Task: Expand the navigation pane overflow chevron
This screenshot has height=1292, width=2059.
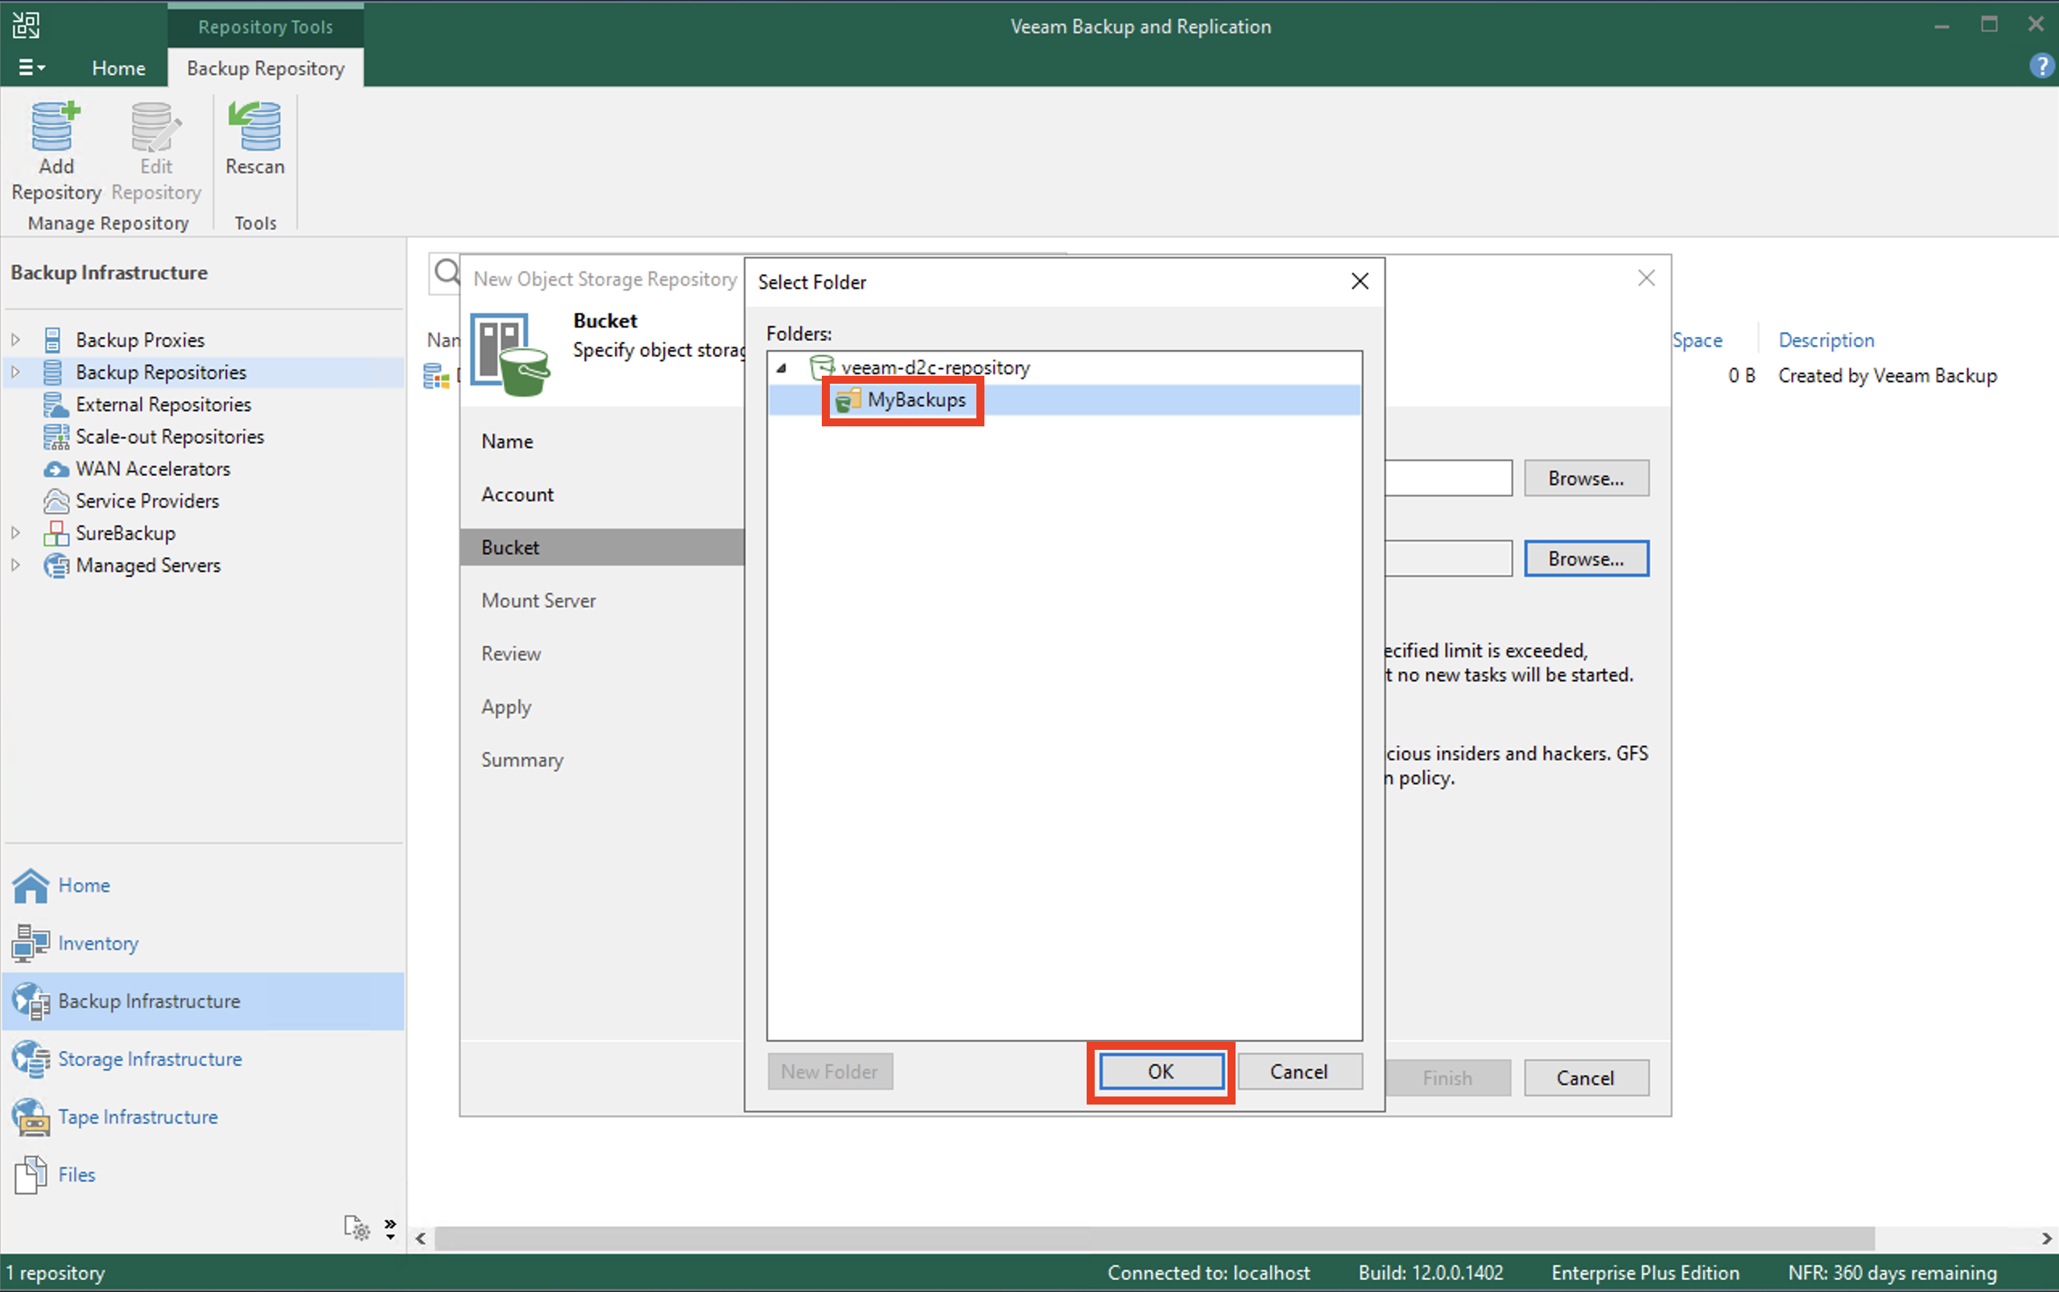Action: [x=390, y=1228]
